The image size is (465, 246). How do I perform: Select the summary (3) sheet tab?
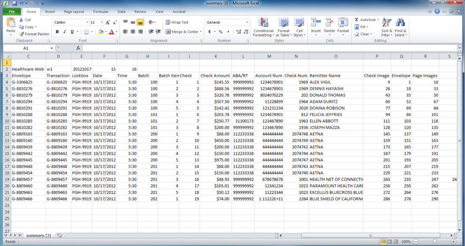point(38,235)
